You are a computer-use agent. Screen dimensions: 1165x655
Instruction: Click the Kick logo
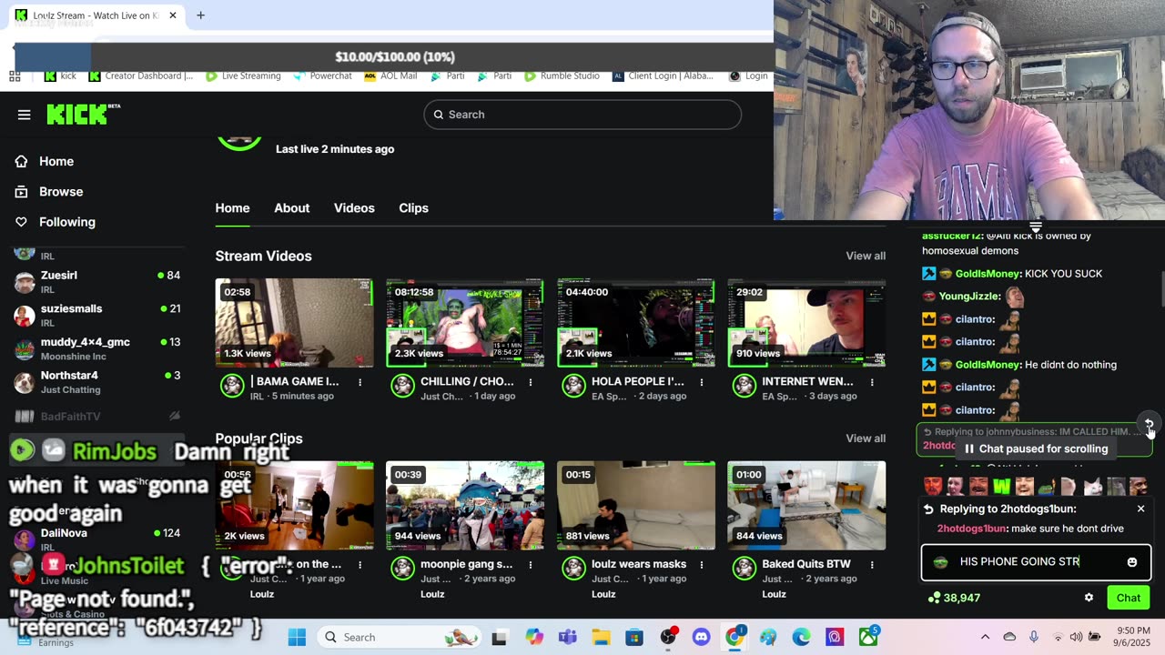tap(83, 114)
